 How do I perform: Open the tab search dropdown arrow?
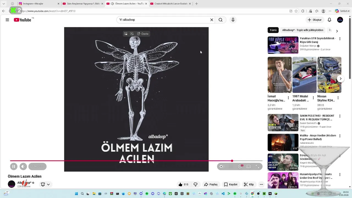(4, 4)
